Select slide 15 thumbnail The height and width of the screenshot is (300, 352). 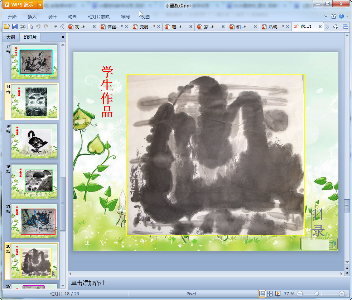34,141
